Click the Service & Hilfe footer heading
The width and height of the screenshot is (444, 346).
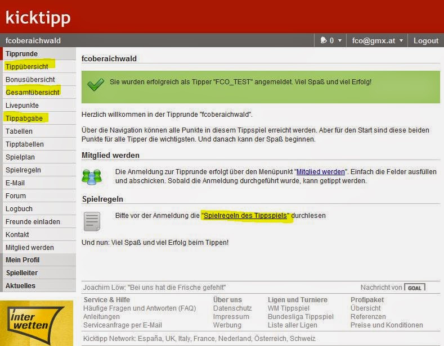click(x=107, y=300)
